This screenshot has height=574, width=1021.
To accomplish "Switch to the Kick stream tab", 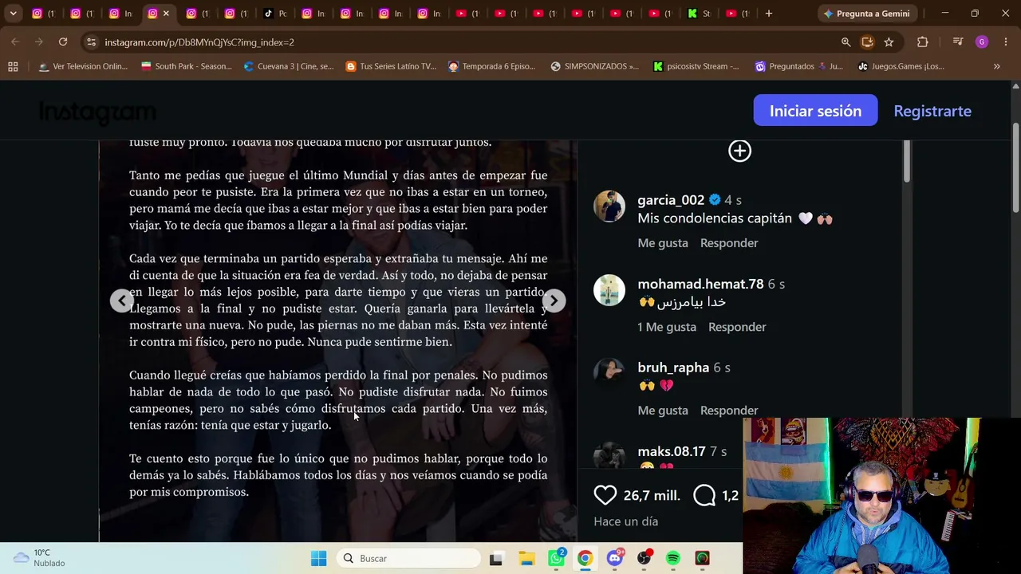I will 700,13.
